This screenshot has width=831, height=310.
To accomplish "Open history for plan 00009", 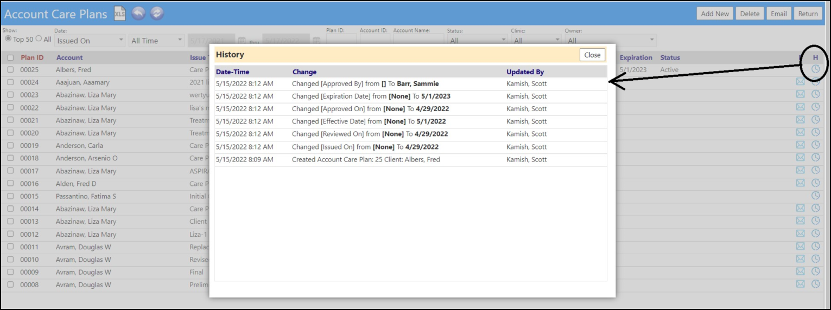I will pyautogui.click(x=815, y=272).
